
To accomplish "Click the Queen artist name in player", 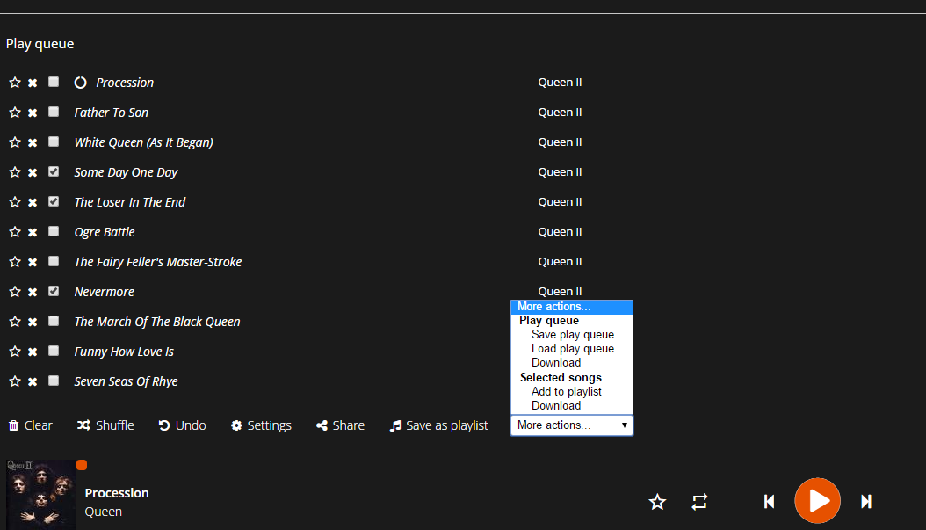I will [x=104, y=512].
